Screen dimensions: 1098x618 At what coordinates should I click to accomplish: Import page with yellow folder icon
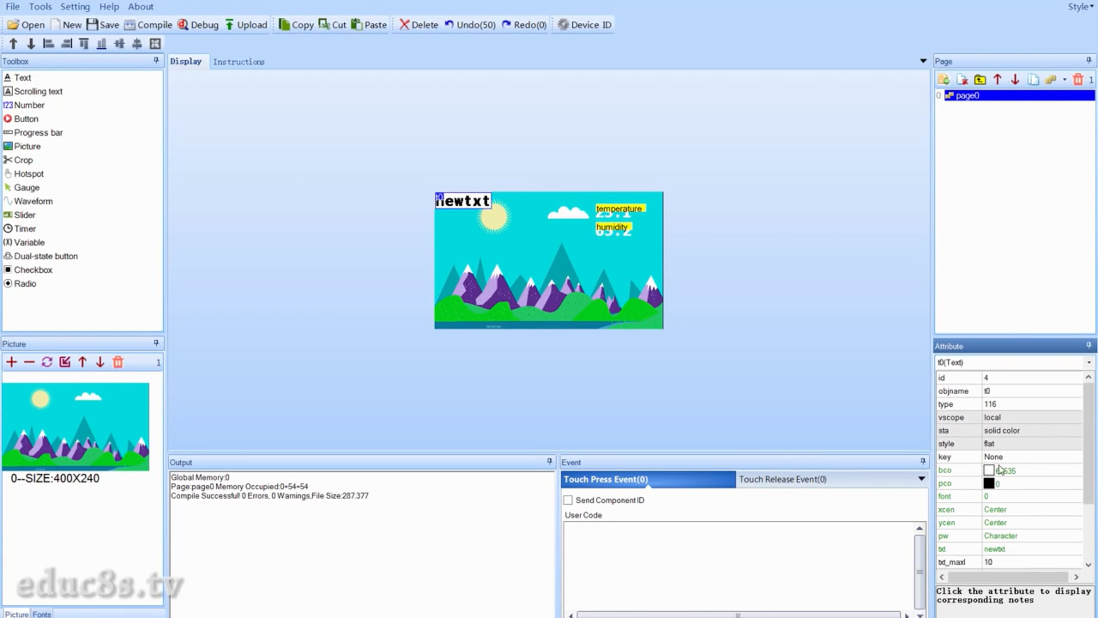(980, 80)
